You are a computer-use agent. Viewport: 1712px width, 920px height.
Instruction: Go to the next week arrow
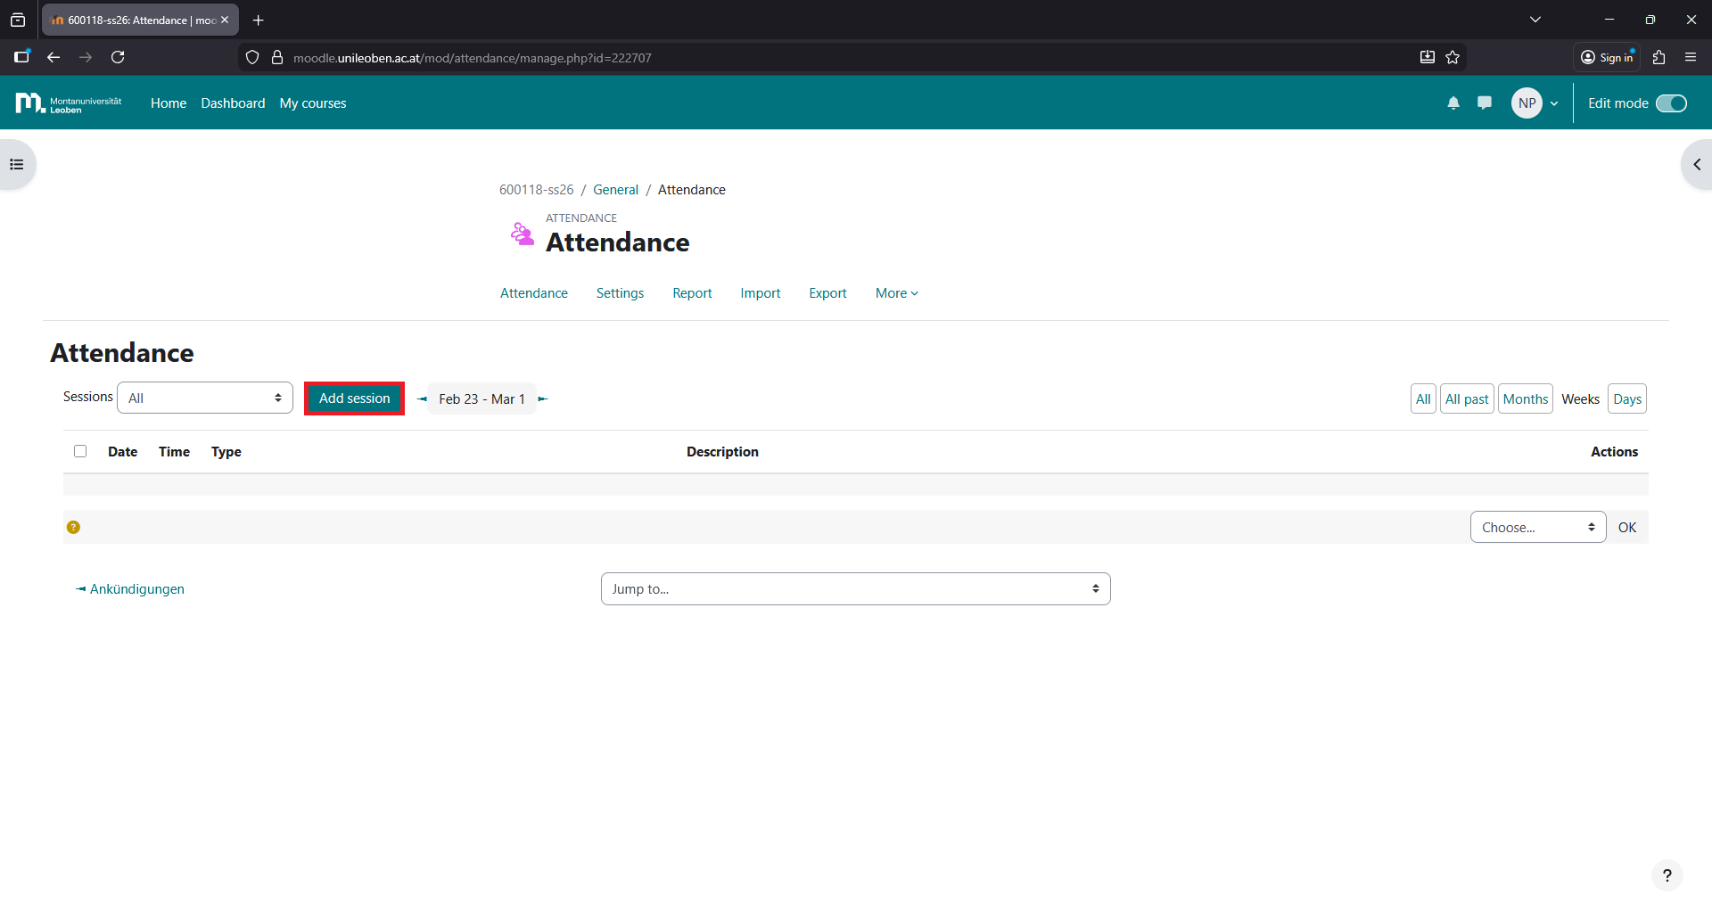tap(543, 399)
